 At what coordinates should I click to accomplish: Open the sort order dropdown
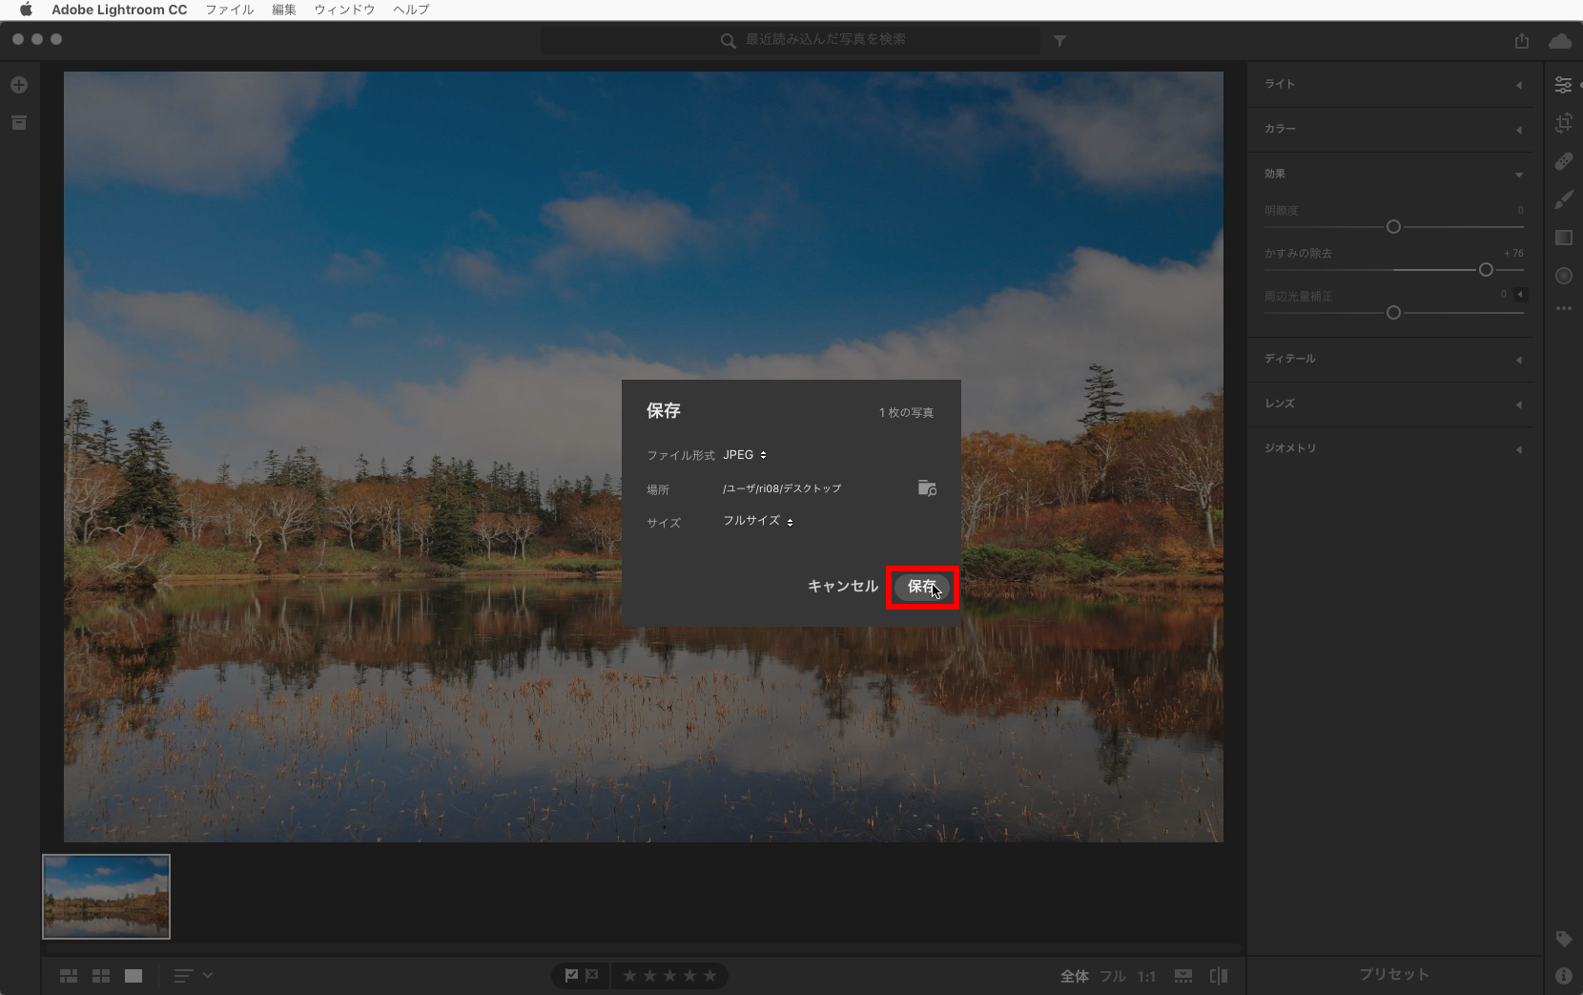193,976
